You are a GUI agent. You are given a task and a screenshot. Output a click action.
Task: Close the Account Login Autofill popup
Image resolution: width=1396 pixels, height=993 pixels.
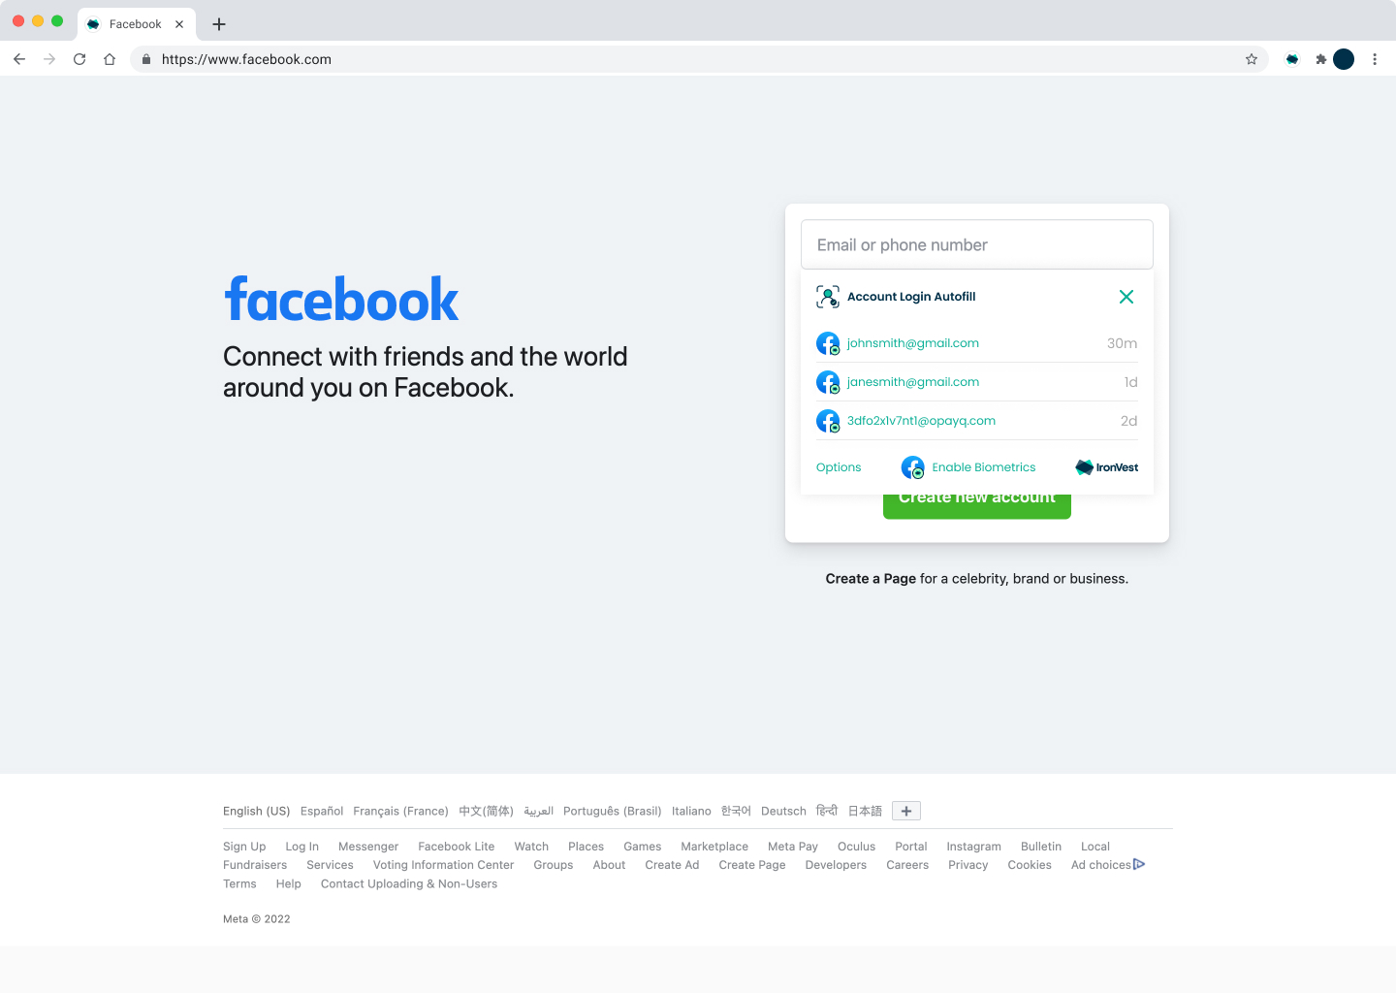point(1126,297)
